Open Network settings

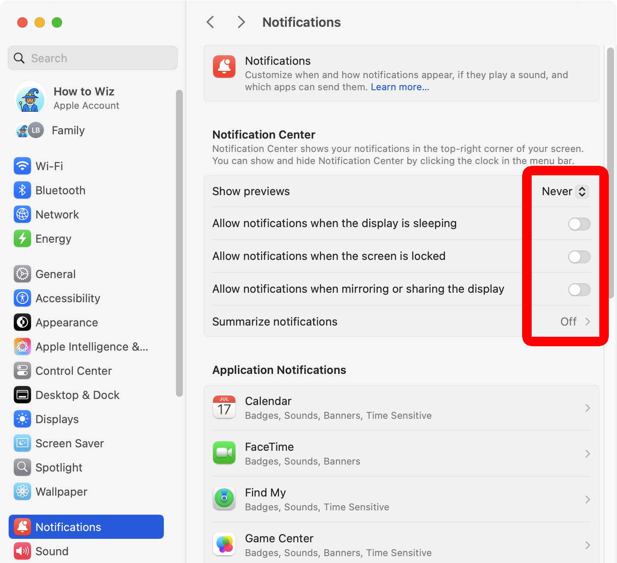pos(22,214)
